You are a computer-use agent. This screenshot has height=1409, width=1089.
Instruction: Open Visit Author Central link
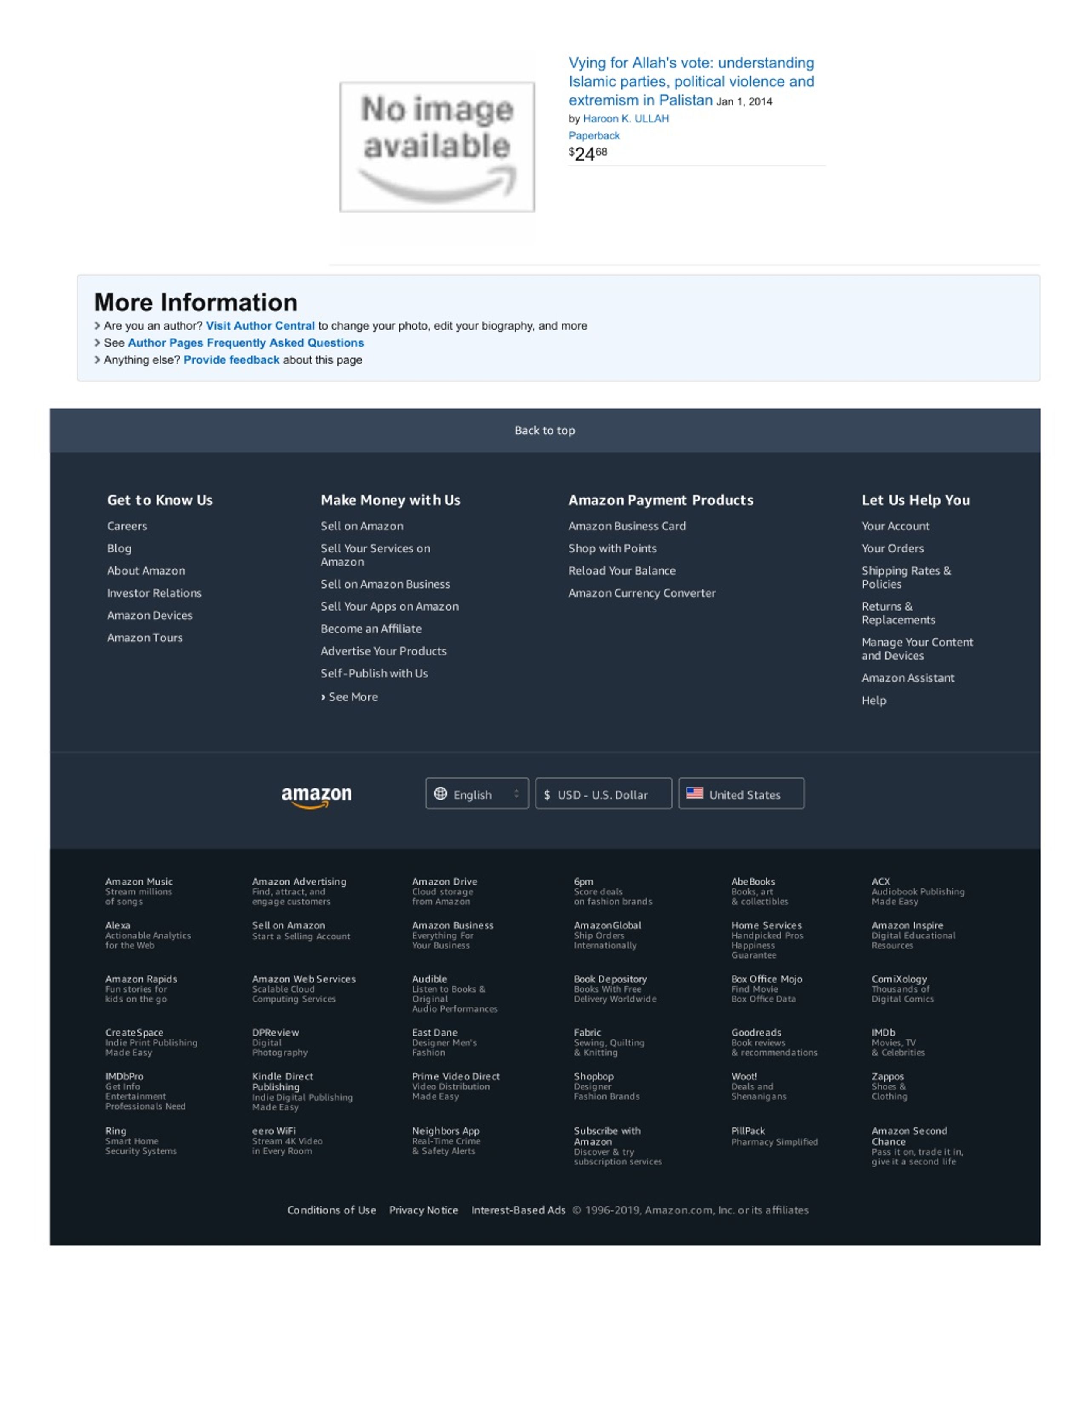(260, 326)
